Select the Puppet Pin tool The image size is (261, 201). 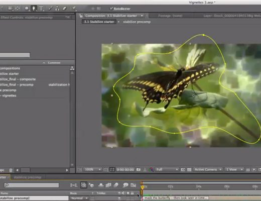point(74,8)
